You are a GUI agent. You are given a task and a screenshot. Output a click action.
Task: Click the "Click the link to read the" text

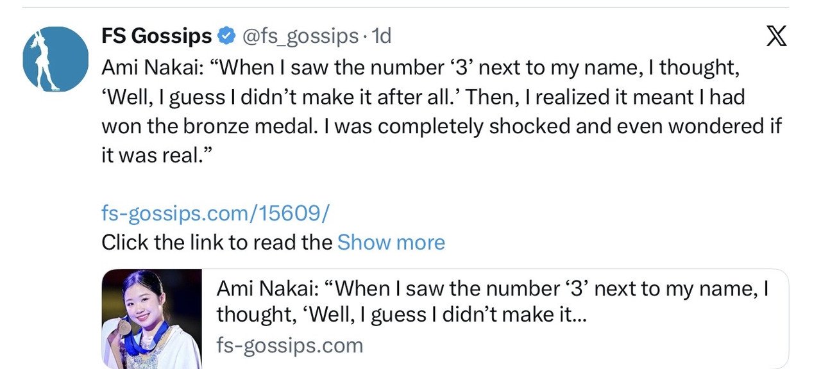click(x=217, y=242)
